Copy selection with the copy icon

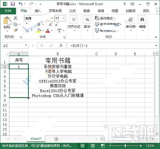16,24
